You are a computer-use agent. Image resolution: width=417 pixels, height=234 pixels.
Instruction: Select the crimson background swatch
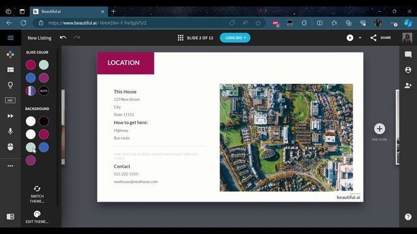(x=44, y=135)
